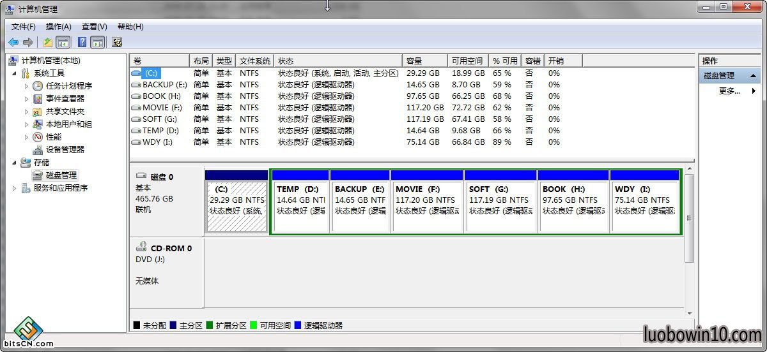The image size is (767, 352).
Task: Collapse the 存储 tree node
Action: (14, 163)
